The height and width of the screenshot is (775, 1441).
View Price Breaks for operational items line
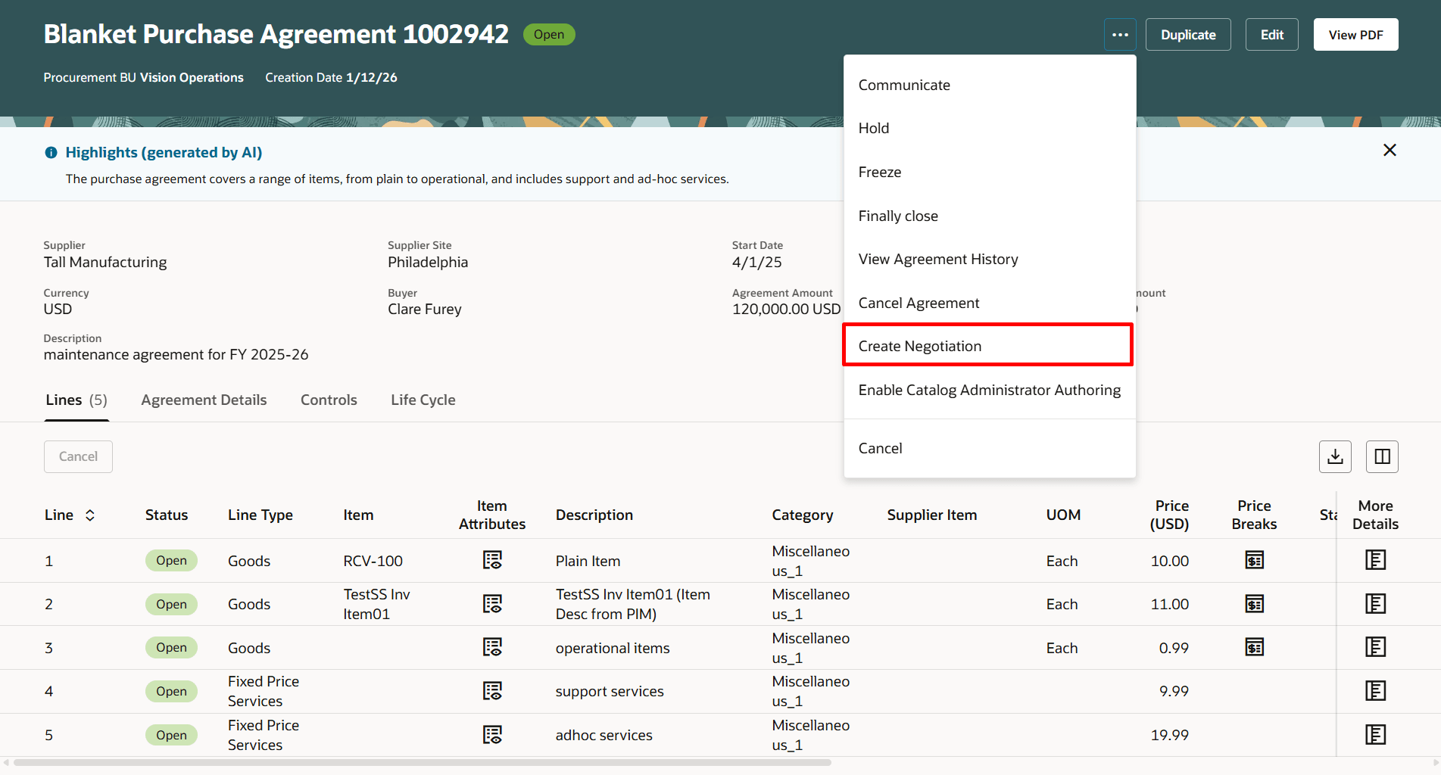click(1254, 647)
